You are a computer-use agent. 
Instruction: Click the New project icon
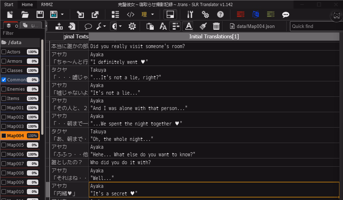coord(10,15)
